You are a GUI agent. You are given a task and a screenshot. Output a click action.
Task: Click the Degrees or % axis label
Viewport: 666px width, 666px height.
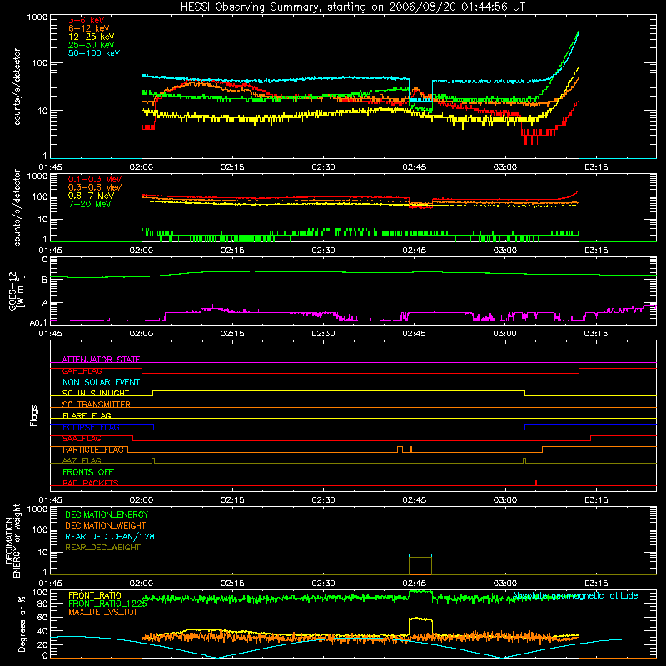[x=22, y=624]
